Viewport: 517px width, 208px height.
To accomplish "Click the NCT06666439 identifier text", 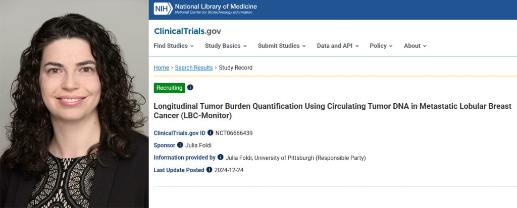I will 234,133.
